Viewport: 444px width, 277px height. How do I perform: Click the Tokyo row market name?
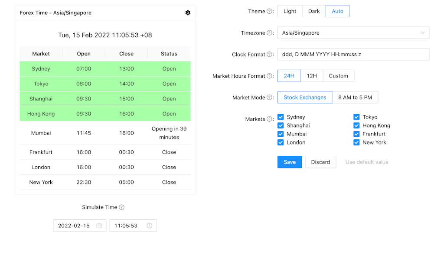click(x=41, y=84)
